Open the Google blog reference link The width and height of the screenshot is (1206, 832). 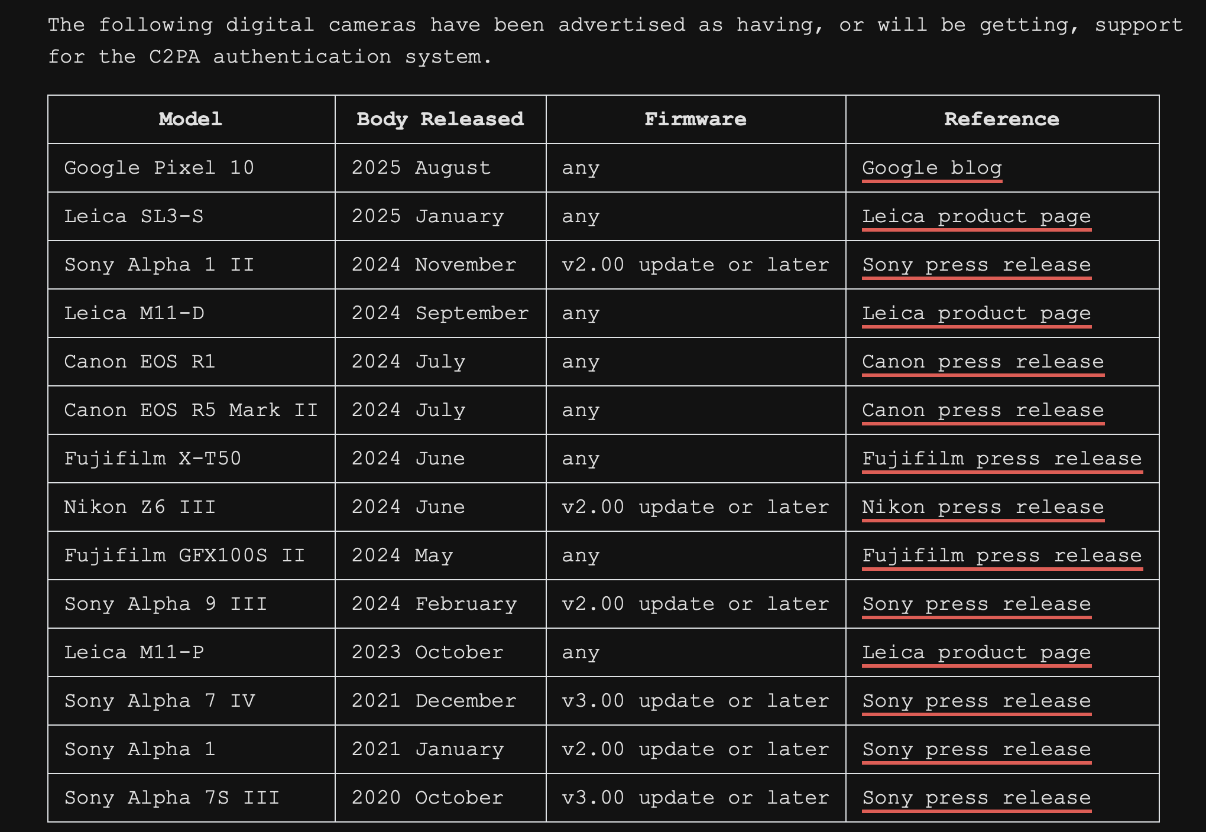932,168
